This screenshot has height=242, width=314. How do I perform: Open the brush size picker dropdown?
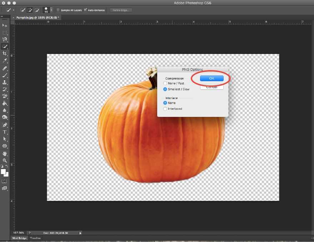(x=51, y=10)
